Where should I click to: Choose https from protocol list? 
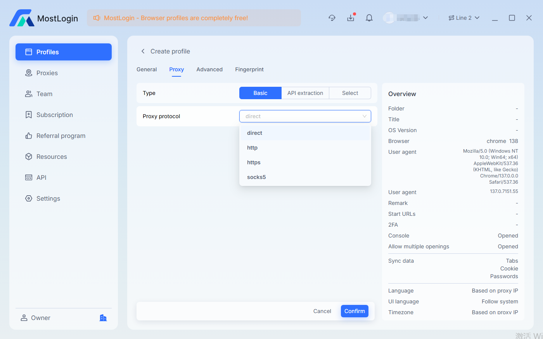point(305,162)
